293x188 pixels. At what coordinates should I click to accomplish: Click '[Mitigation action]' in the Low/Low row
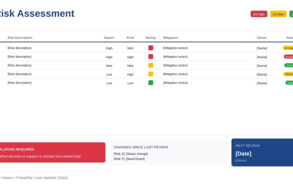click(175, 83)
